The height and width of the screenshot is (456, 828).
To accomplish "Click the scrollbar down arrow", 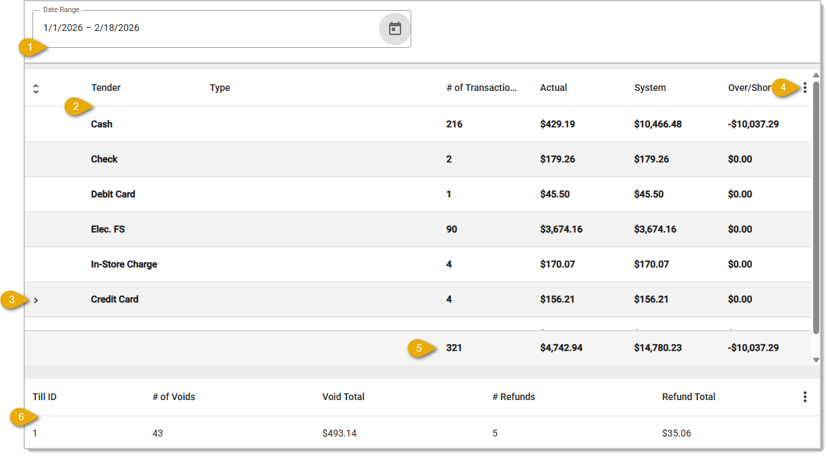I will [x=816, y=360].
